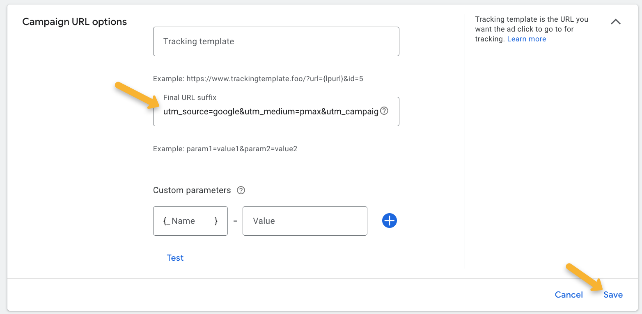Select the custom parameter Name field
Screen dimensions: 642x314
pos(190,221)
